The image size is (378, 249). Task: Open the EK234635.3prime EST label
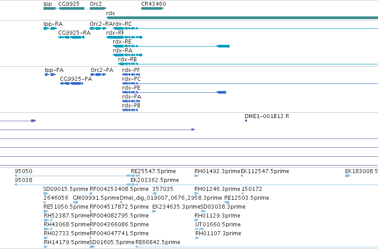coord(176,207)
